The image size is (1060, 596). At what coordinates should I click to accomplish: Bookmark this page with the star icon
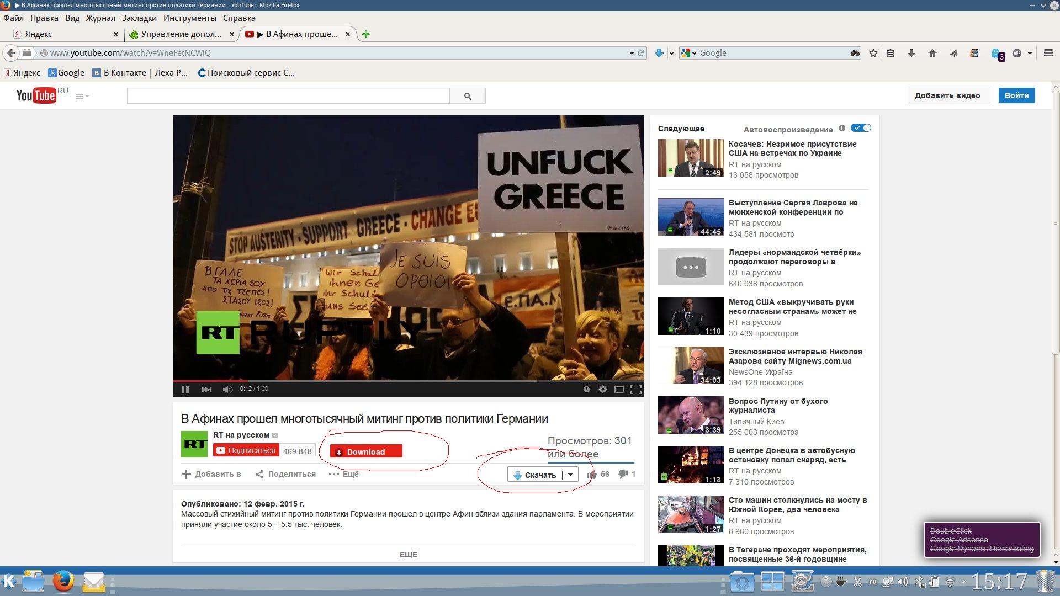[873, 53]
